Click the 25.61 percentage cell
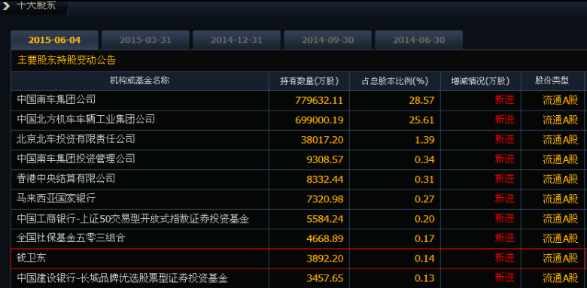 click(422, 120)
